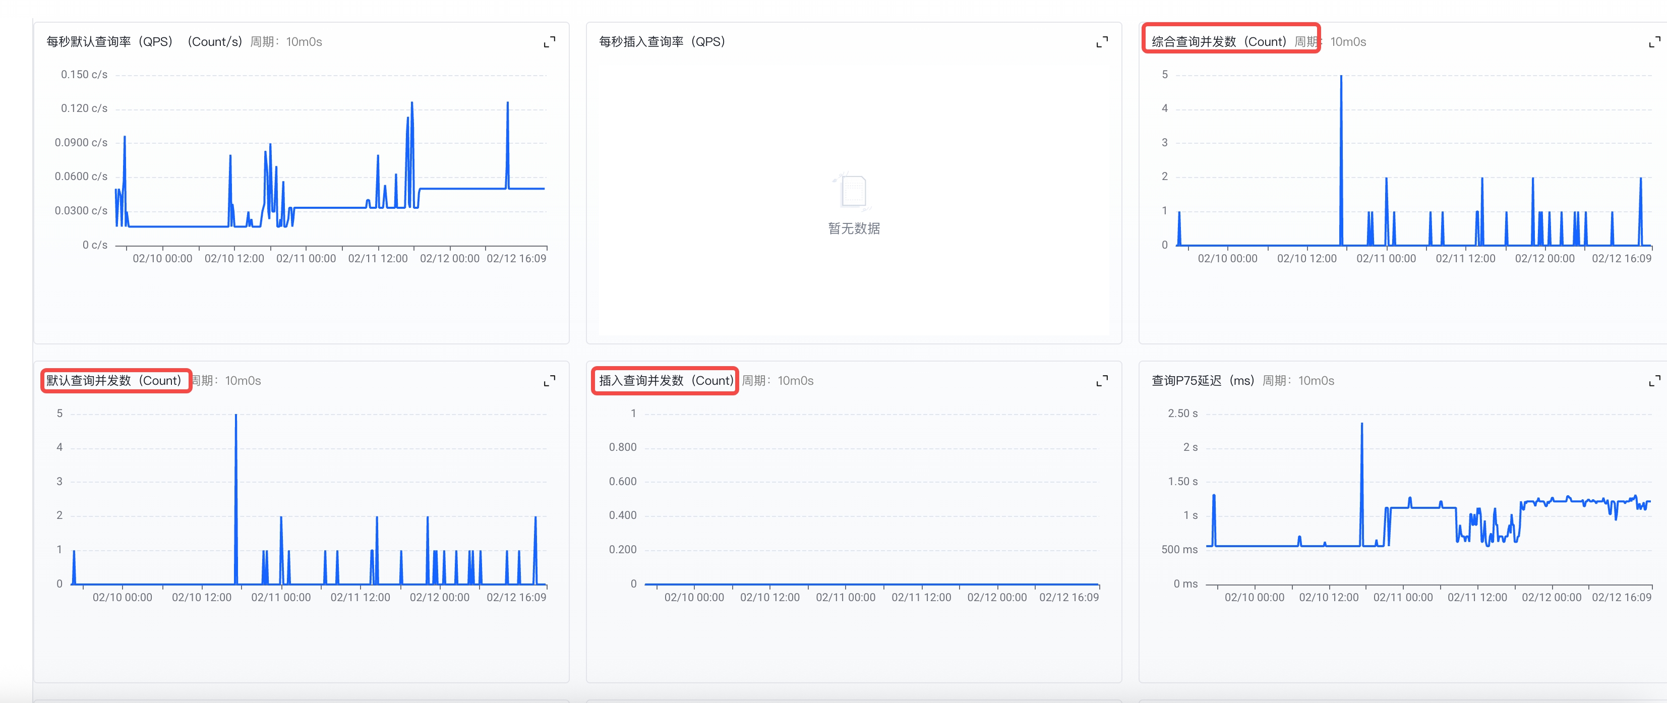Select the 默认查询并发数 (Count) heading
1667x703 pixels.
click(x=114, y=381)
